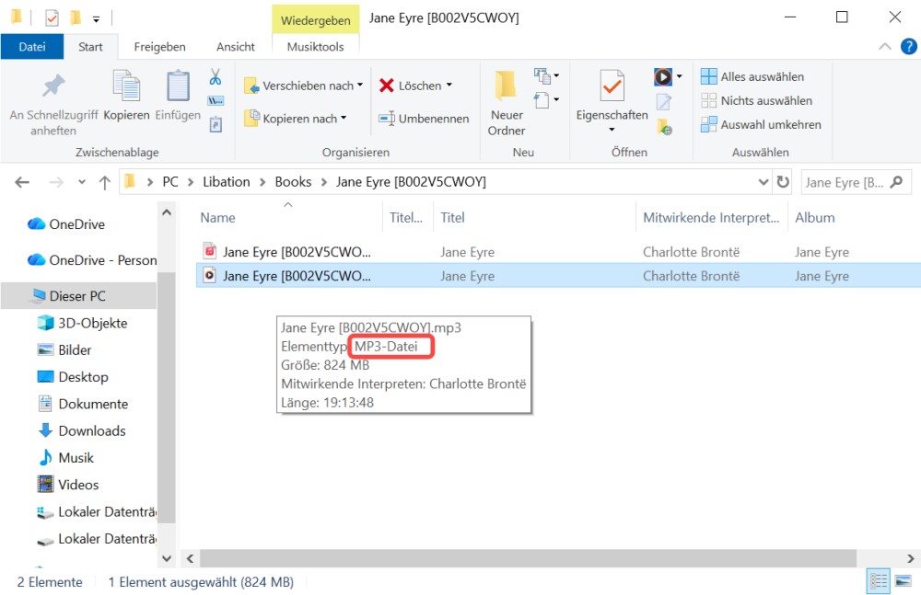The image size is (921, 595).
Task: Switch to the Freigeben tab
Action: [159, 47]
